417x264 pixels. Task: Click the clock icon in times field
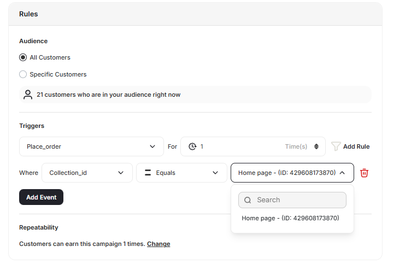(192, 146)
